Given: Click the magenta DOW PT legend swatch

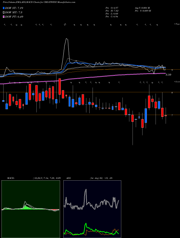Looking at the screenshot, I should click(x=4, y=17).
